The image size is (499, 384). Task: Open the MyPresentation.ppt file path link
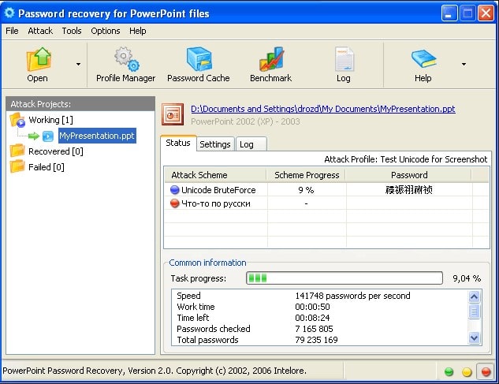(x=323, y=109)
